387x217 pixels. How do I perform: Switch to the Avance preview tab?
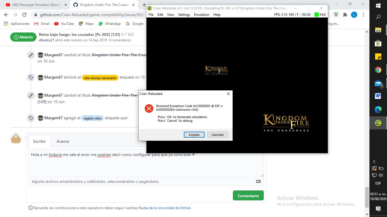pyautogui.click(x=63, y=141)
